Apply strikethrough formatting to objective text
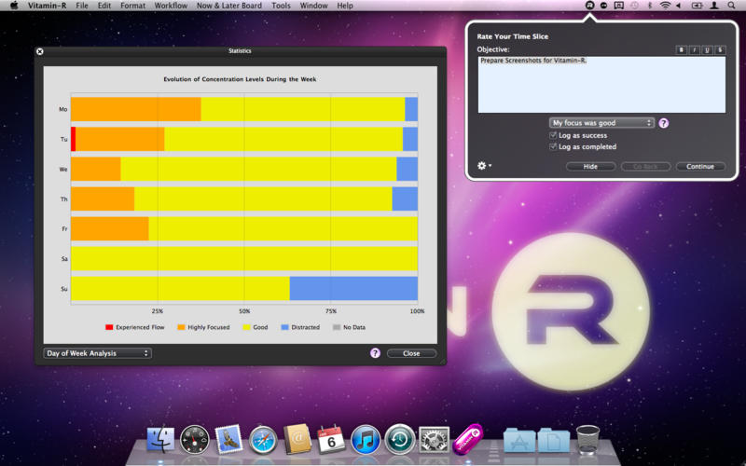Screen dimensions: 746x466 tap(721, 49)
